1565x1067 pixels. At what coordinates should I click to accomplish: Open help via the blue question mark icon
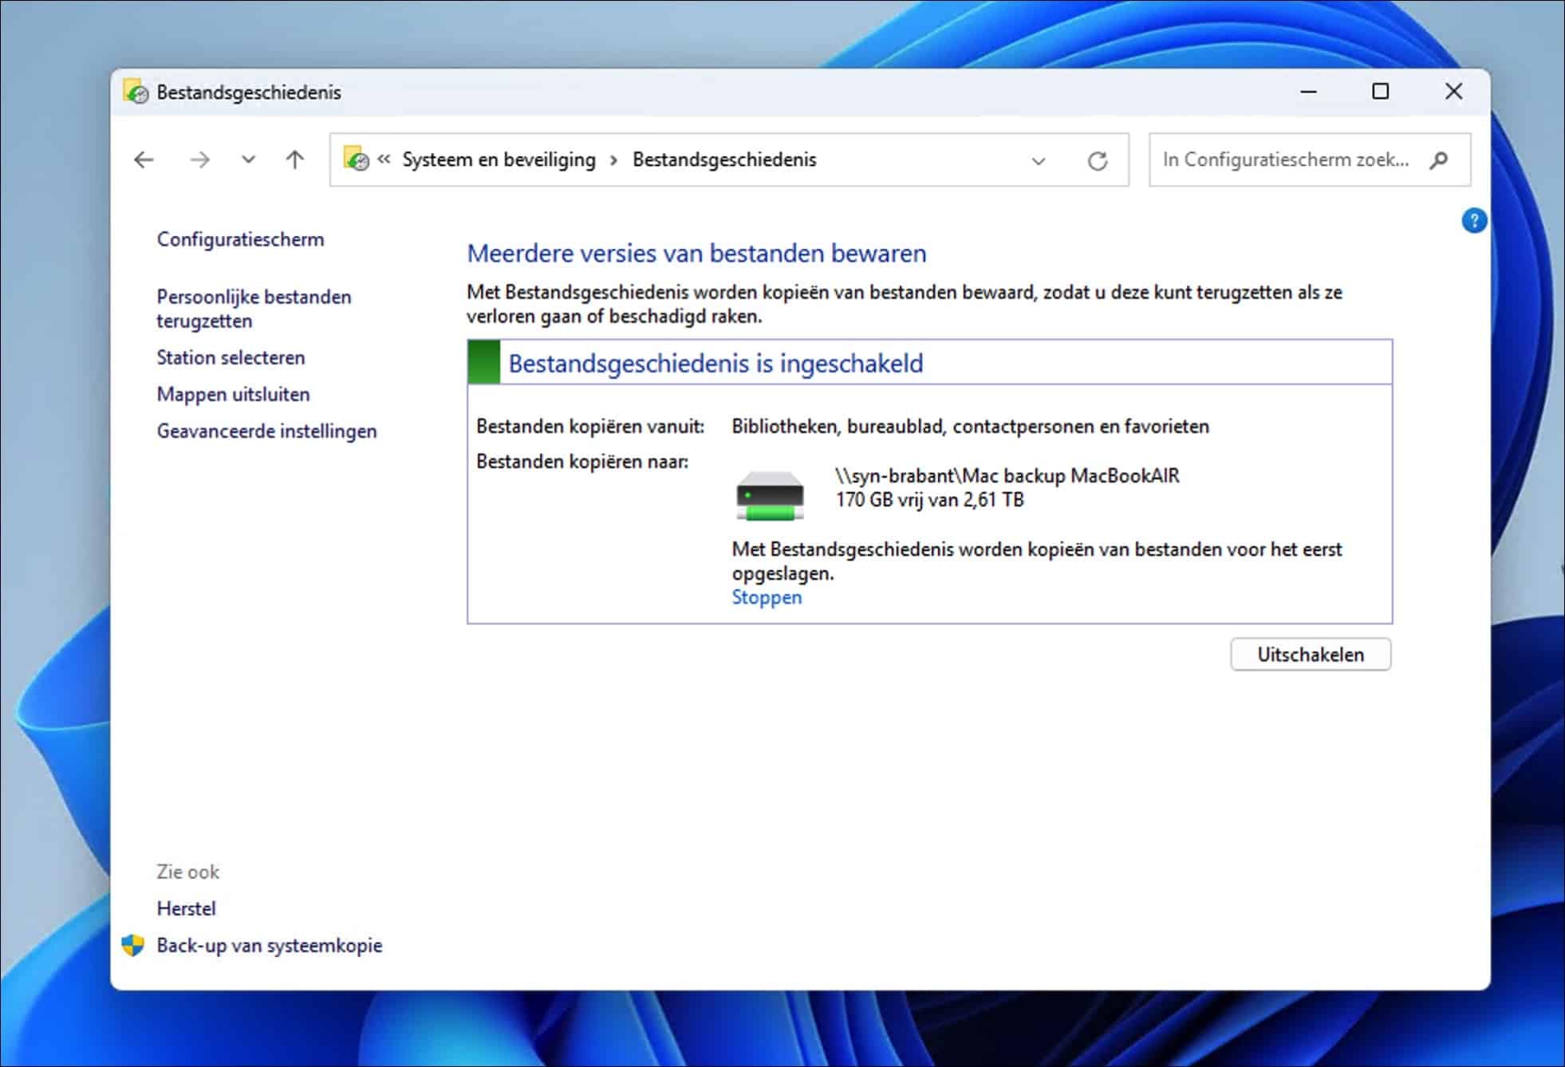pyautogui.click(x=1475, y=220)
